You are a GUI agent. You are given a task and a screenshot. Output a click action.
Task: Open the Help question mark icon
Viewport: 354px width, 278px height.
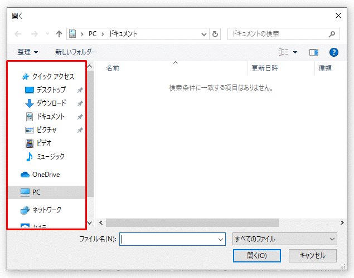click(x=334, y=52)
